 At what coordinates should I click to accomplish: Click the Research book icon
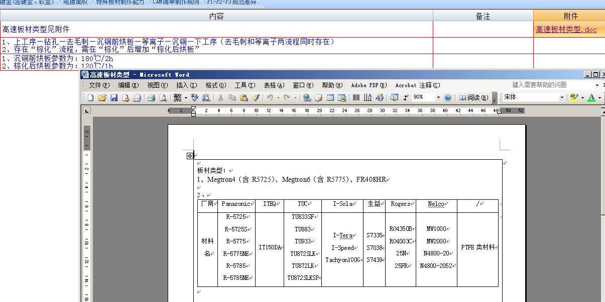click(206, 98)
